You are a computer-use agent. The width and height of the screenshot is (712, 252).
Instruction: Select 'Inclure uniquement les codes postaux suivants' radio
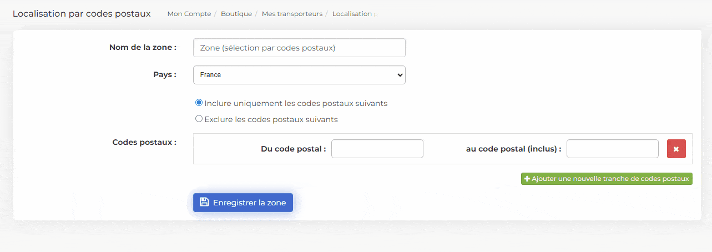[199, 103]
